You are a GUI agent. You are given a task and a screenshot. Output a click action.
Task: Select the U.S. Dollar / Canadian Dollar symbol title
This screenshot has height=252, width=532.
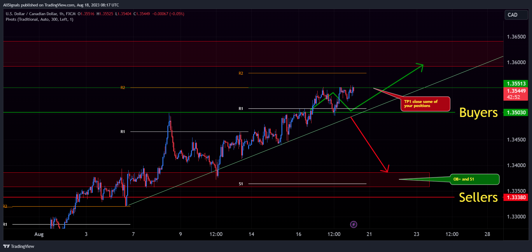click(41, 14)
